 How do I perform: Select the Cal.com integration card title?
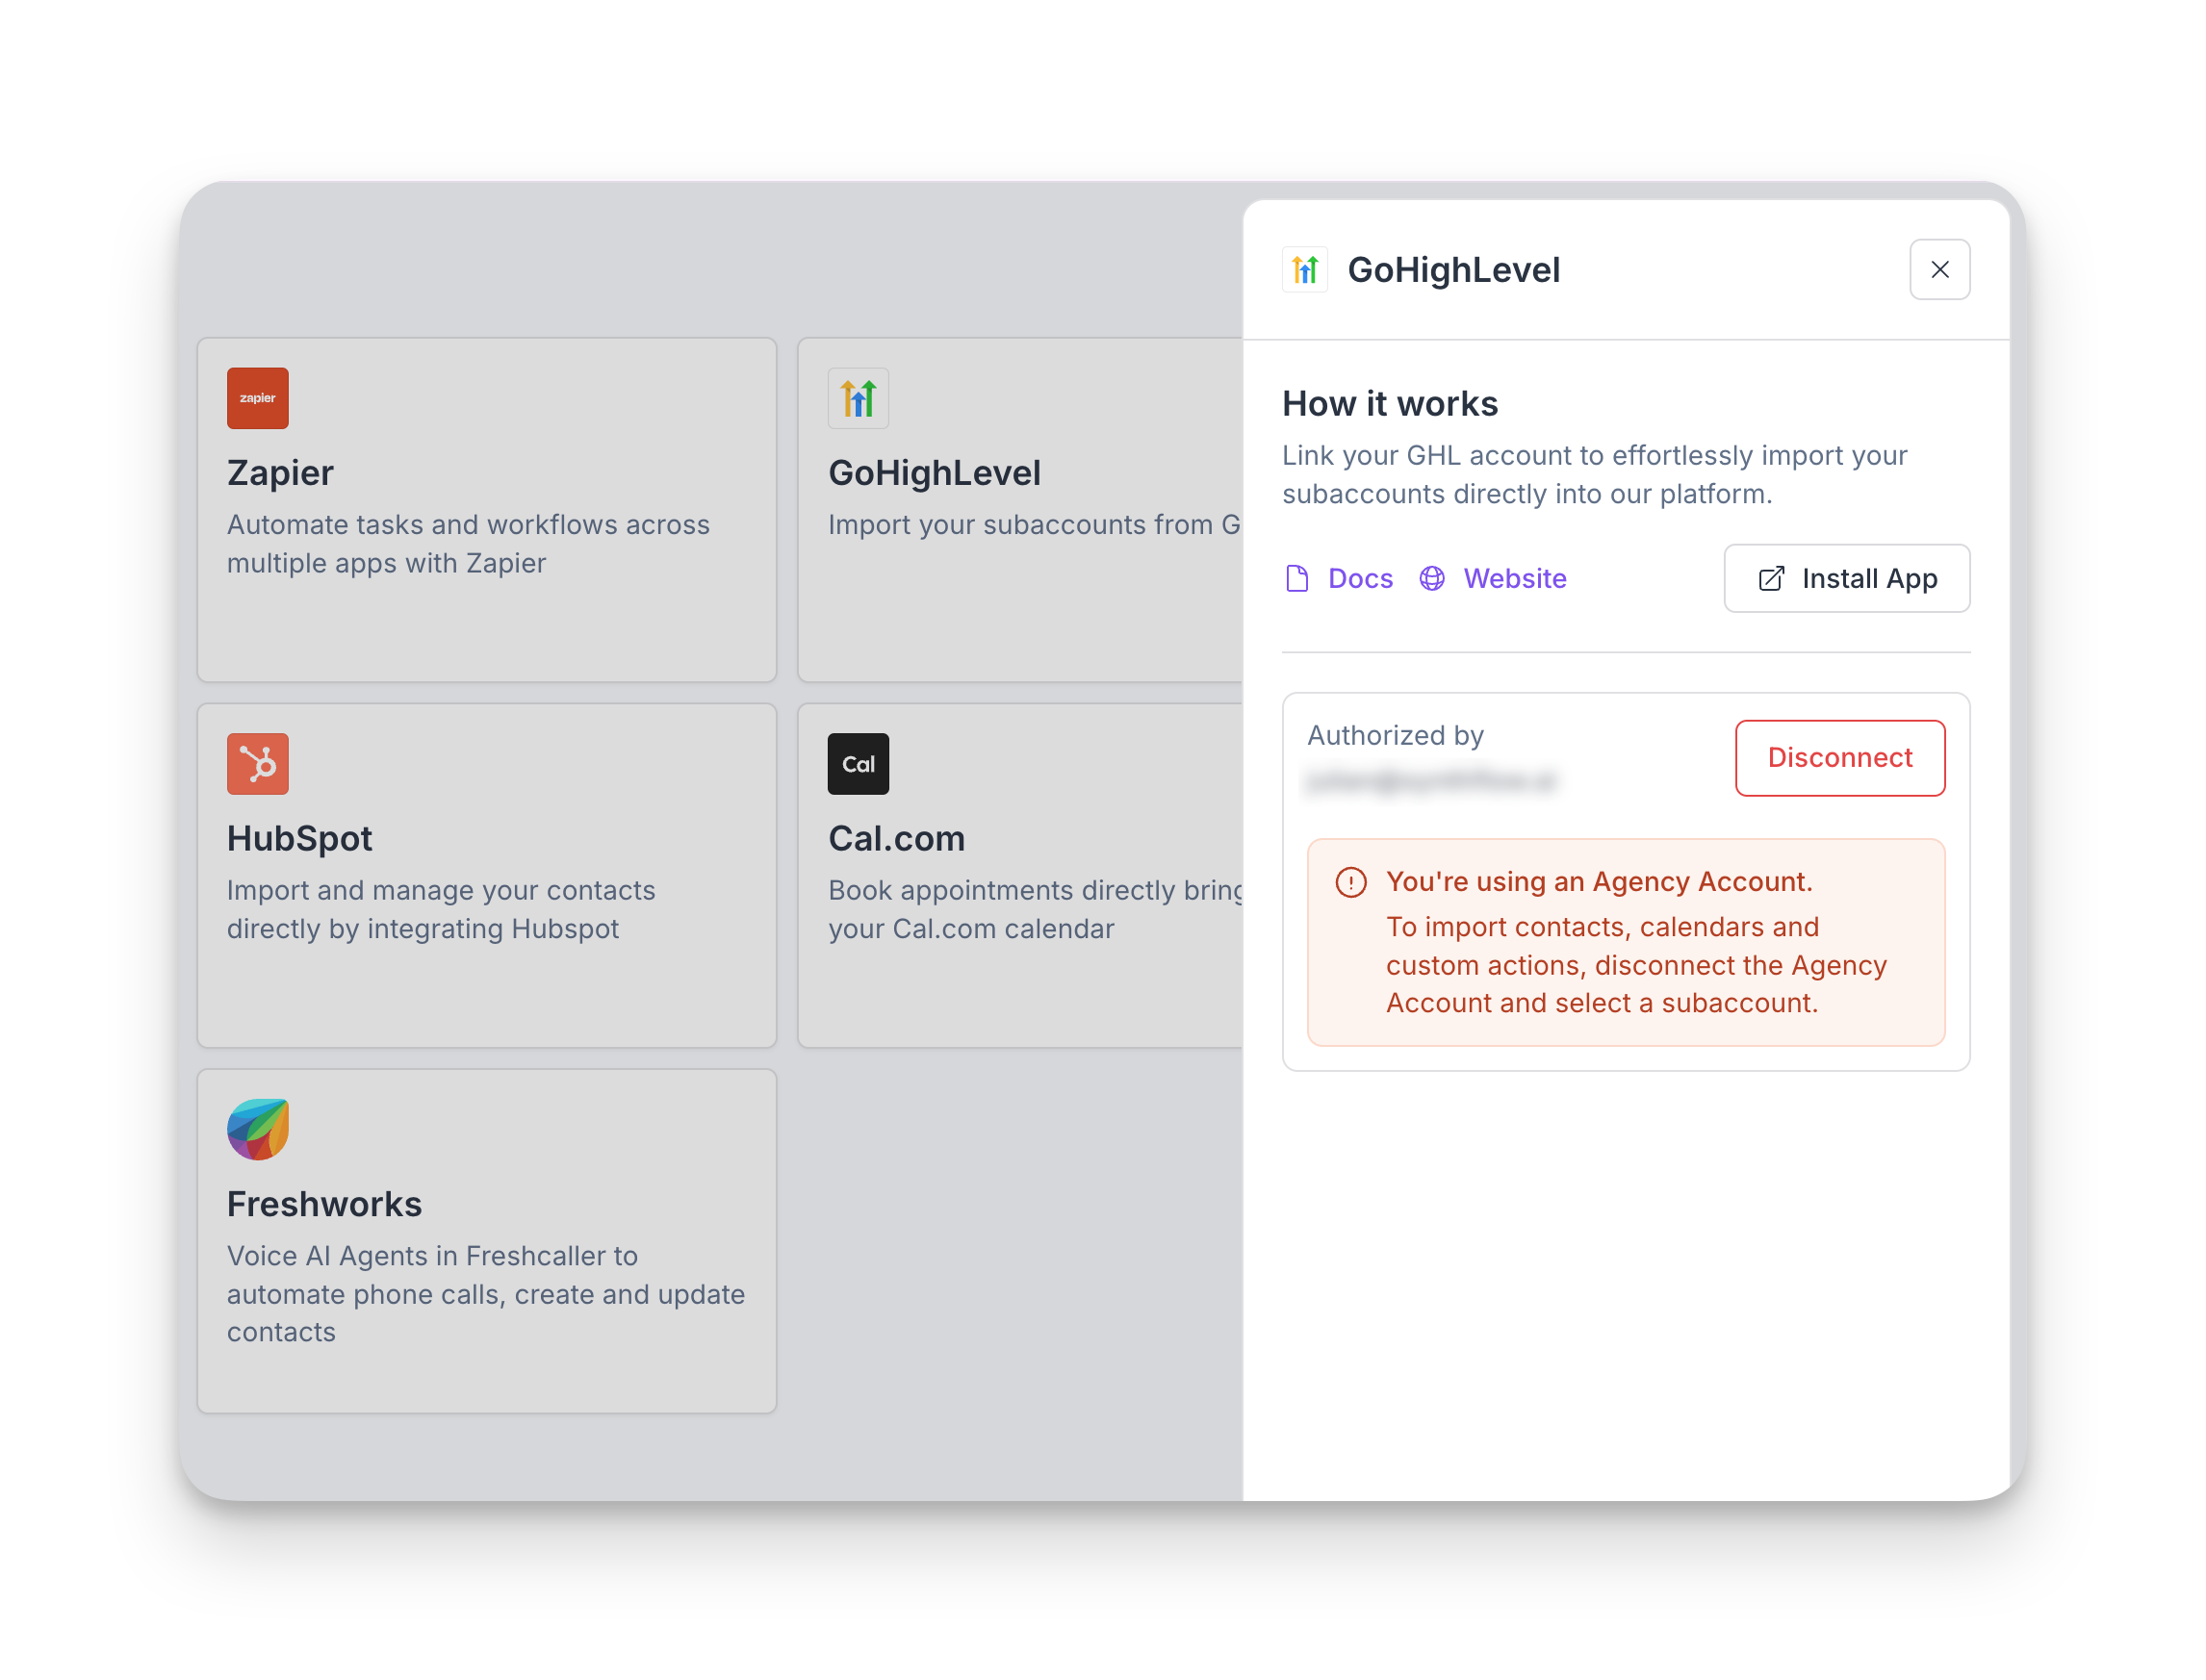coord(896,838)
